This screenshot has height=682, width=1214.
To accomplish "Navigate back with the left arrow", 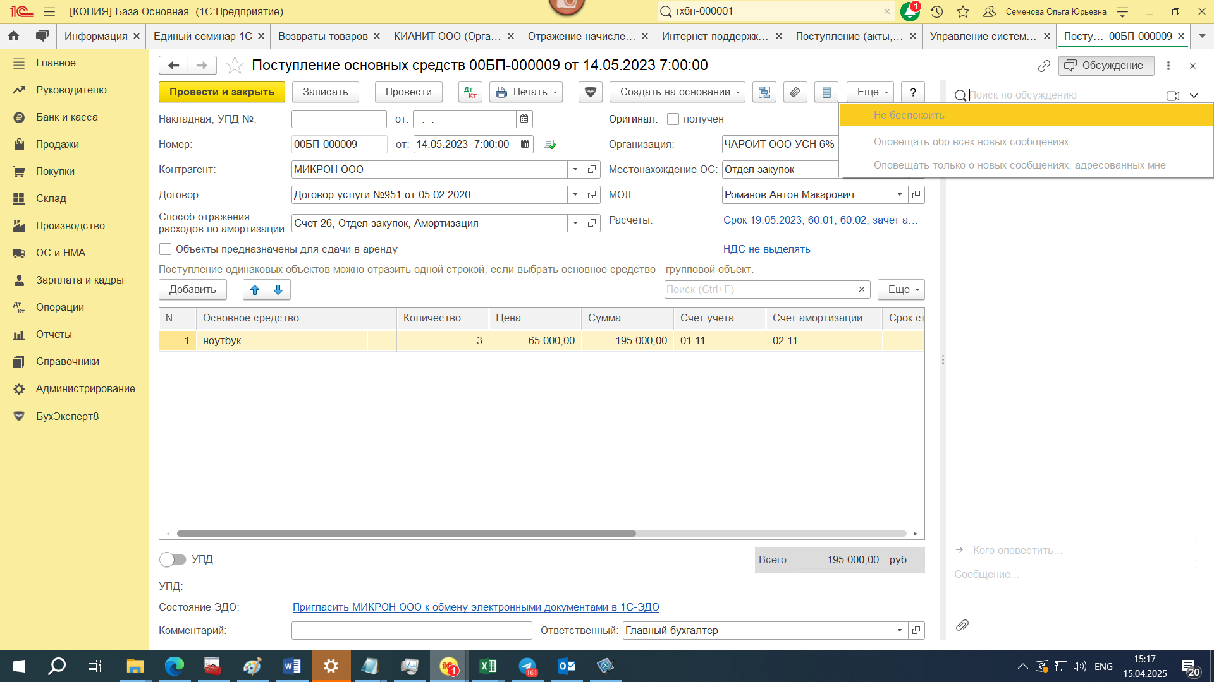I will (173, 65).
